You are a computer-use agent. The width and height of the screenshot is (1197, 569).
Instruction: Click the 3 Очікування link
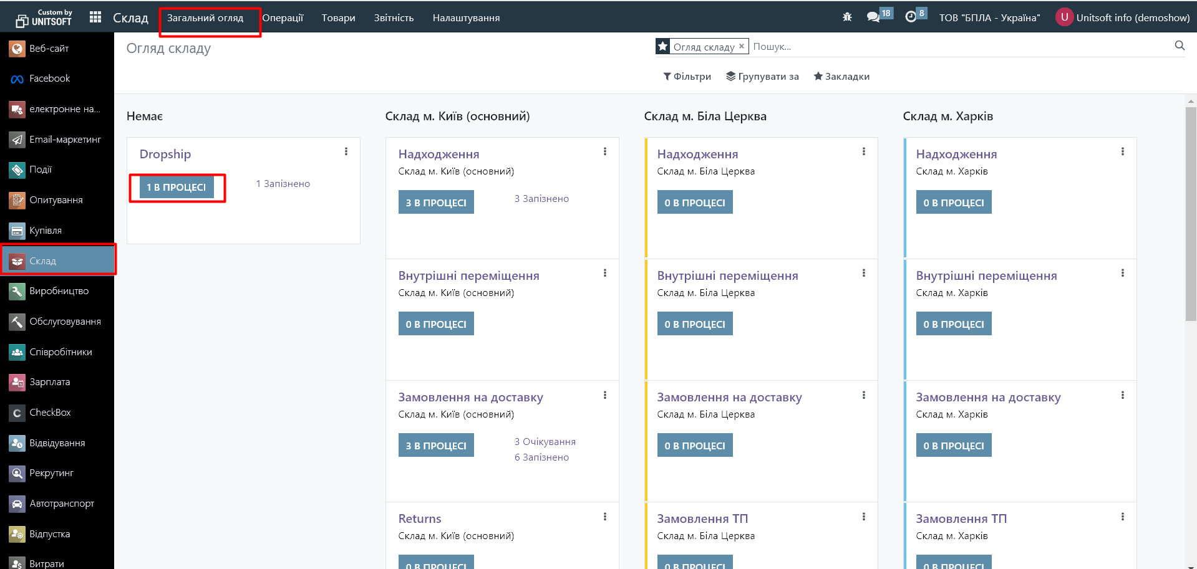tap(545, 442)
